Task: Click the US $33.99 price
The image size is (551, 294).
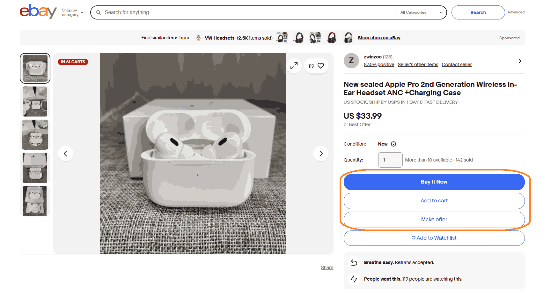Action: point(363,116)
